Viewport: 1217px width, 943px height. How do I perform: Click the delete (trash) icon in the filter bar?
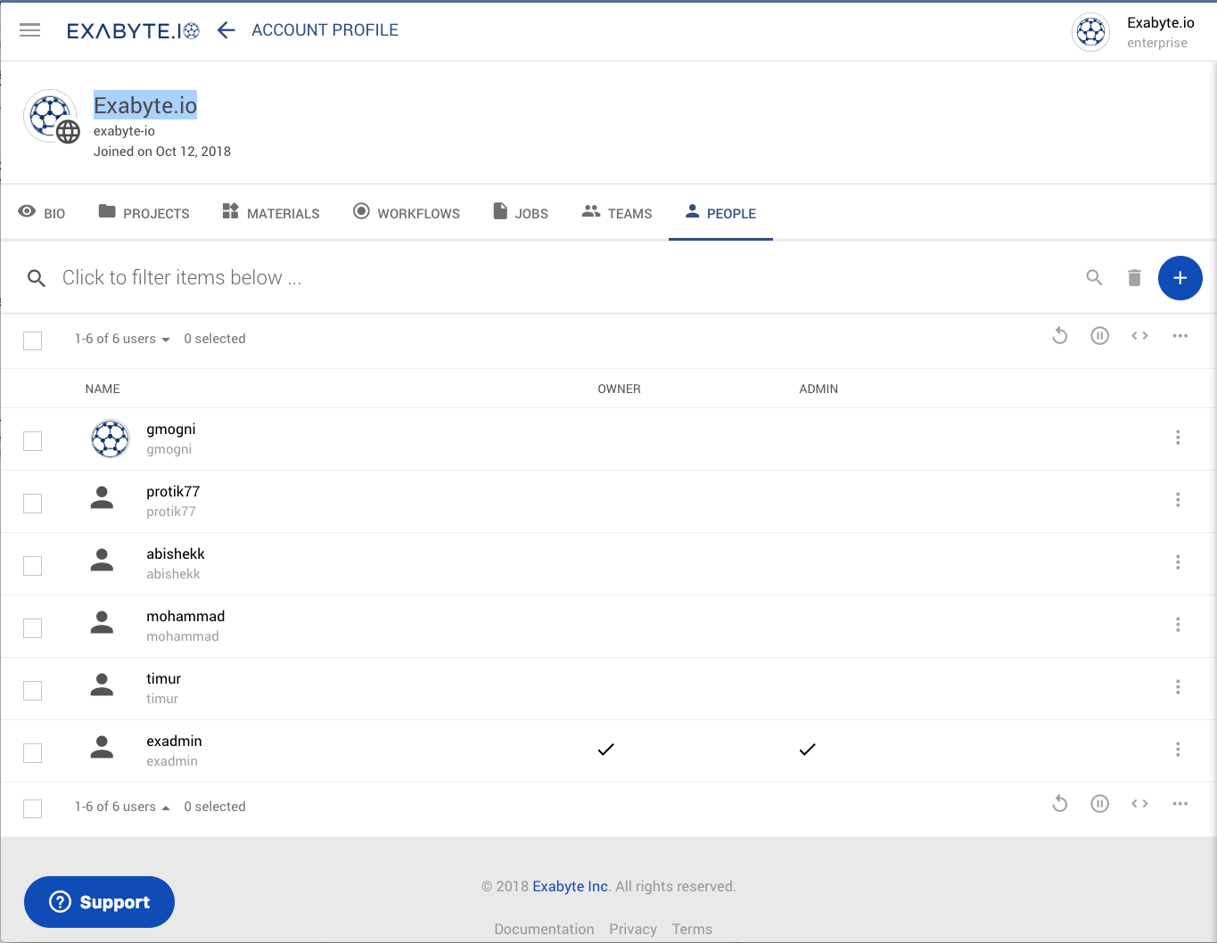1134,277
